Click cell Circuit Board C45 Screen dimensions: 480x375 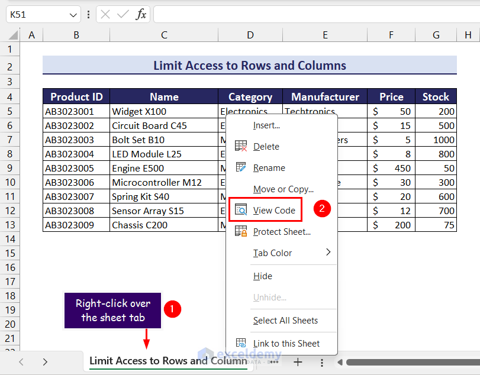pos(164,125)
